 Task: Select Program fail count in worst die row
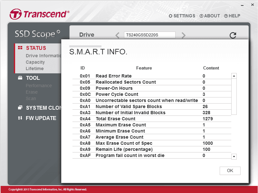click(x=152, y=155)
